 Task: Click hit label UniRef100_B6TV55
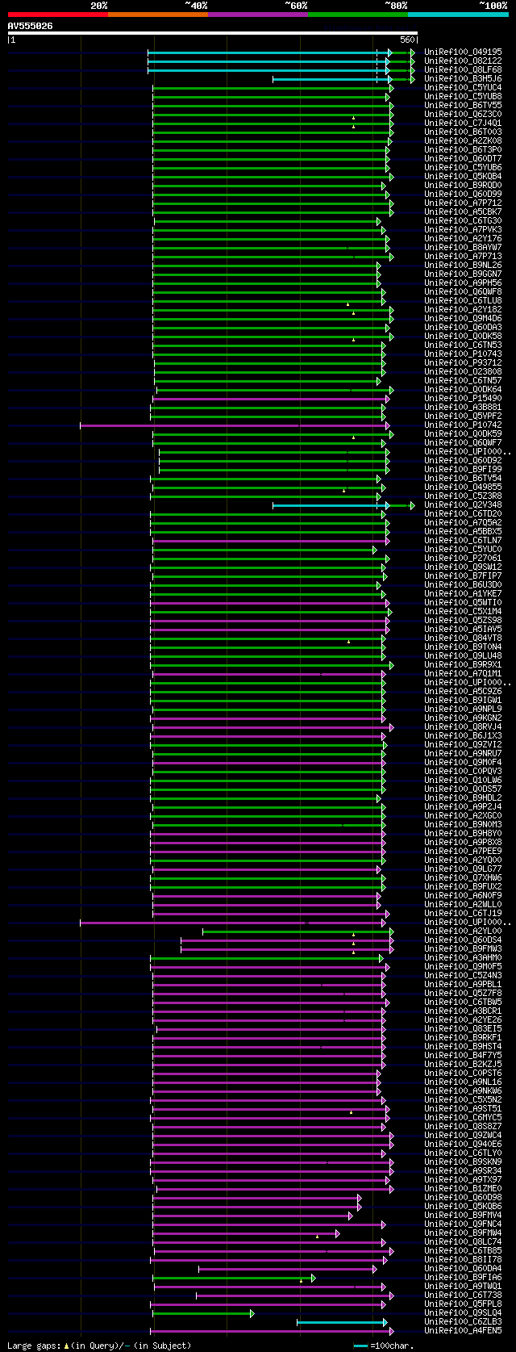click(463, 106)
